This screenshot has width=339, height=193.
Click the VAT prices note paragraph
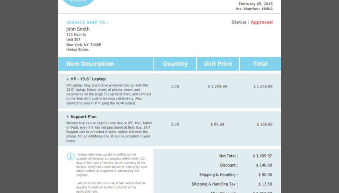click(111, 187)
